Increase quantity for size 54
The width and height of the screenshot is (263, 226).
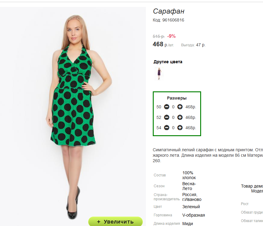[x=180, y=128]
